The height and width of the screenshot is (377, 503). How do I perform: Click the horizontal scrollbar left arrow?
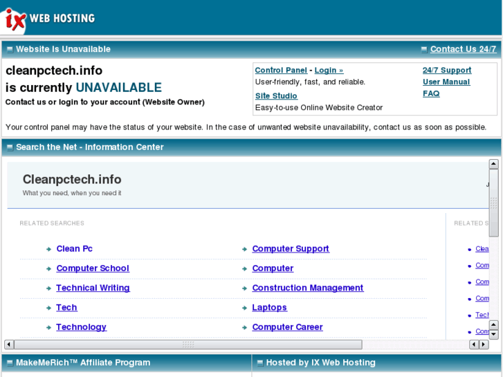tap(9, 344)
